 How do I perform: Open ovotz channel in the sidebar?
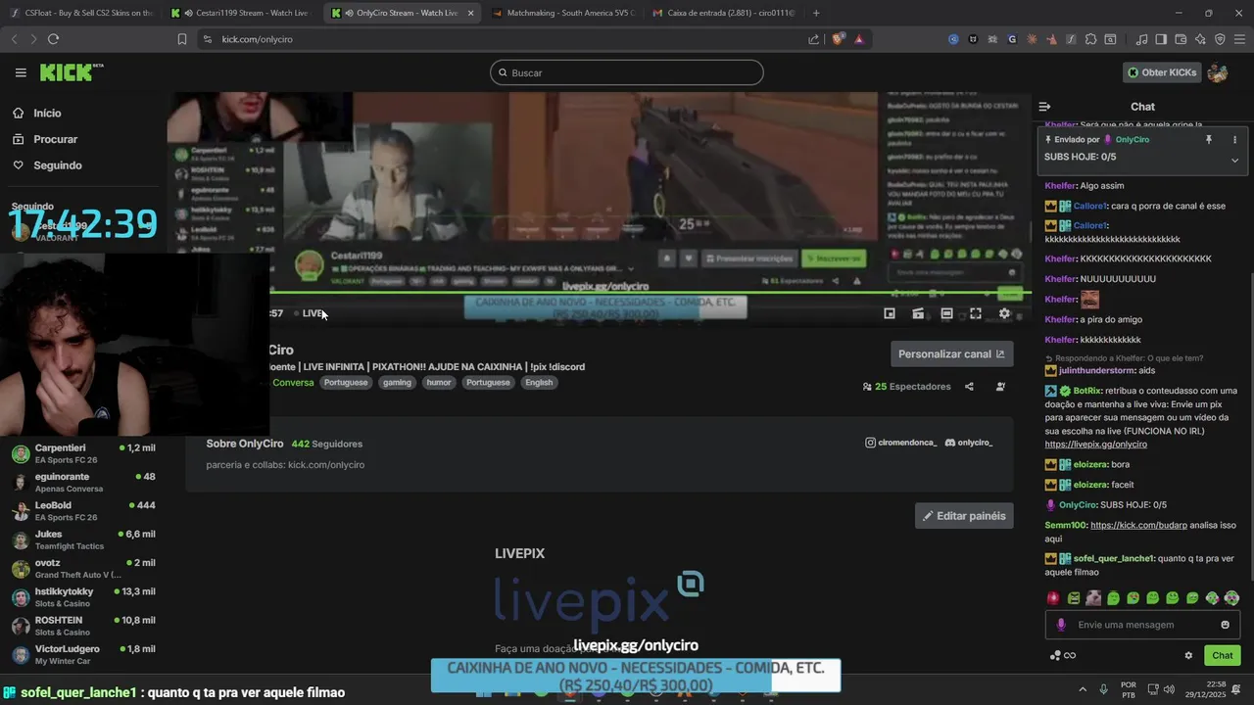pyautogui.click(x=83, y=568)
